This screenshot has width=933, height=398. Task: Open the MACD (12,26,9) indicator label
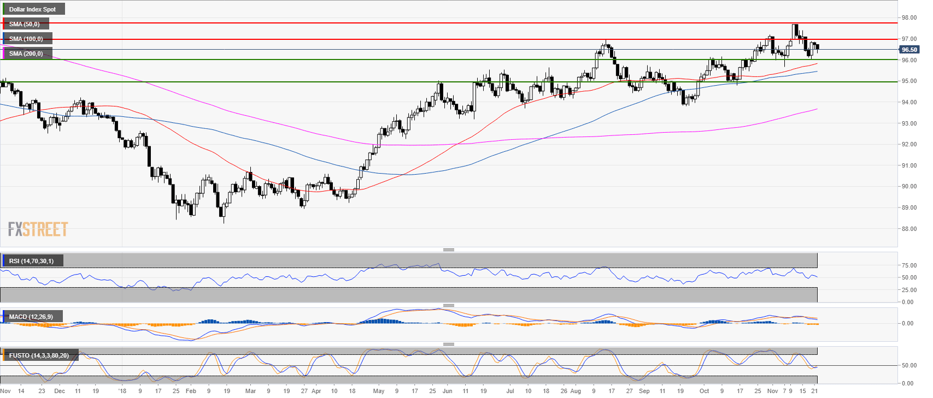point(31,317)
